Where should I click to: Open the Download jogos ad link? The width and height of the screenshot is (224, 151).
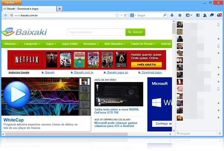150,72
